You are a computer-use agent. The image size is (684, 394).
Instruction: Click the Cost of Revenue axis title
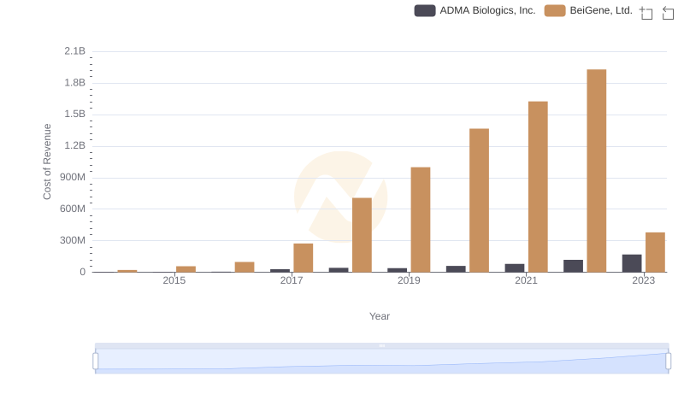pos(47,162)
